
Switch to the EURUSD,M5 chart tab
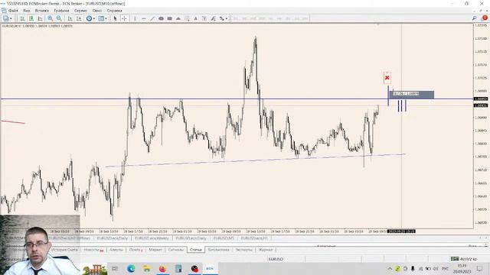[224, 238]
